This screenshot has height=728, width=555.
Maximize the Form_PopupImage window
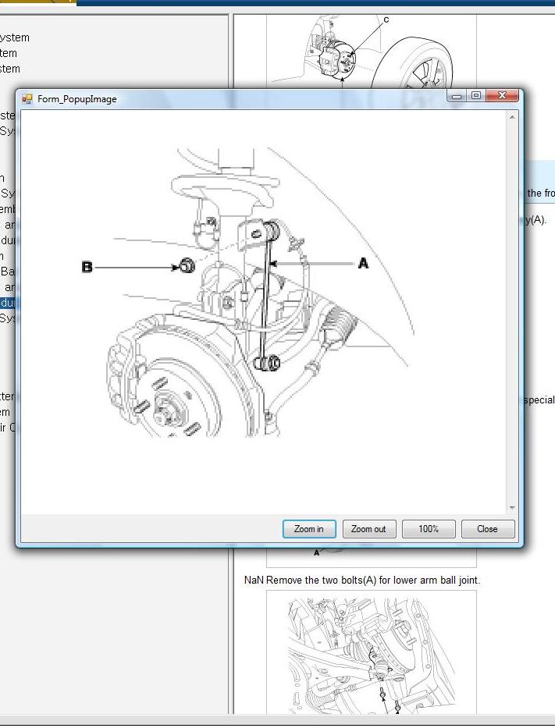(475, 96)
